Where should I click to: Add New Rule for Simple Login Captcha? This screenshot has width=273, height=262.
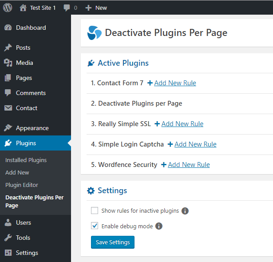click(195, 144)
